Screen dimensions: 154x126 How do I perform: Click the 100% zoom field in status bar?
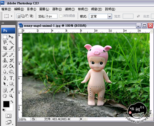click(x=24, y=119)
